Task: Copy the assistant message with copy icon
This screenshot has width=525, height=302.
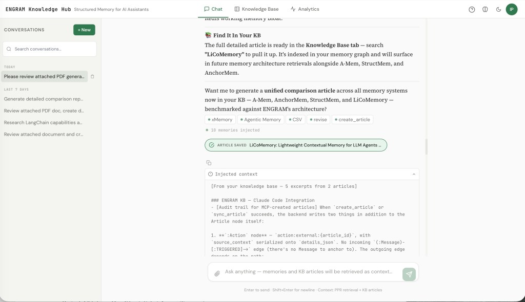Action: 209,163
